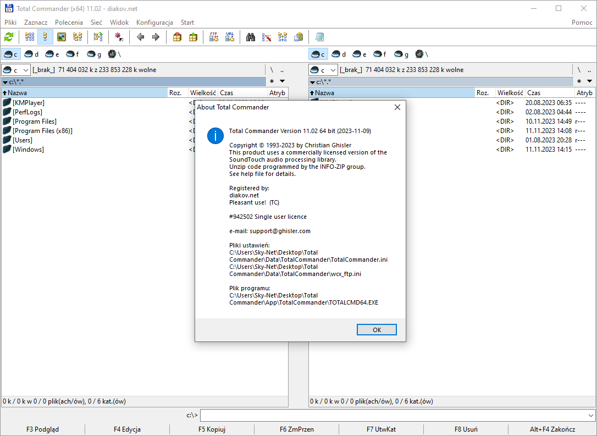Open network neighborhood icon in left drive bar
The height and width of the screenshot is (436, 597).
(x=114, y=54)
